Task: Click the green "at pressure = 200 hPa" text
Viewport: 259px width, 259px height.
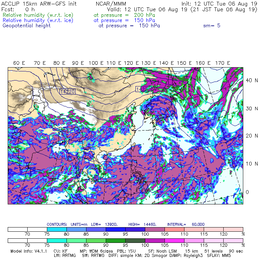Action: (x=124, y=15)
